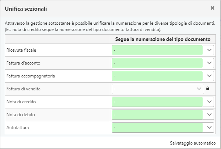Click the green field of Nota di credito
221x149 pixels.
(x=157, y=102)
